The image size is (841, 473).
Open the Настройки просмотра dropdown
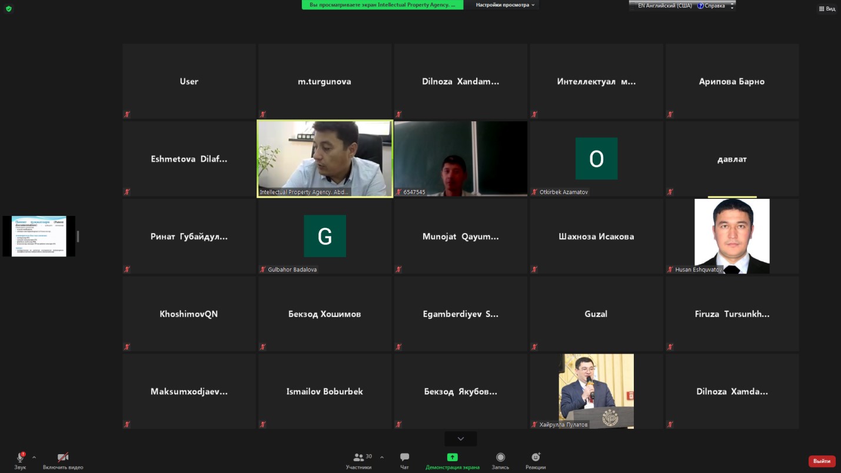[505, 5]
